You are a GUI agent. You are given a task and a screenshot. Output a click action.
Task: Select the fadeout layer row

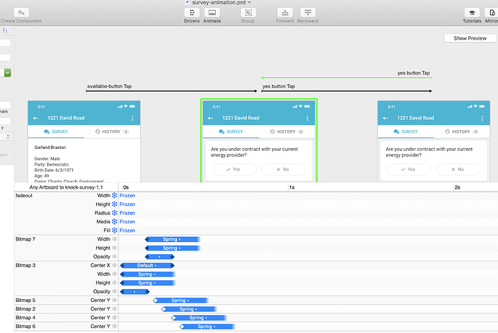coord(24,196)
